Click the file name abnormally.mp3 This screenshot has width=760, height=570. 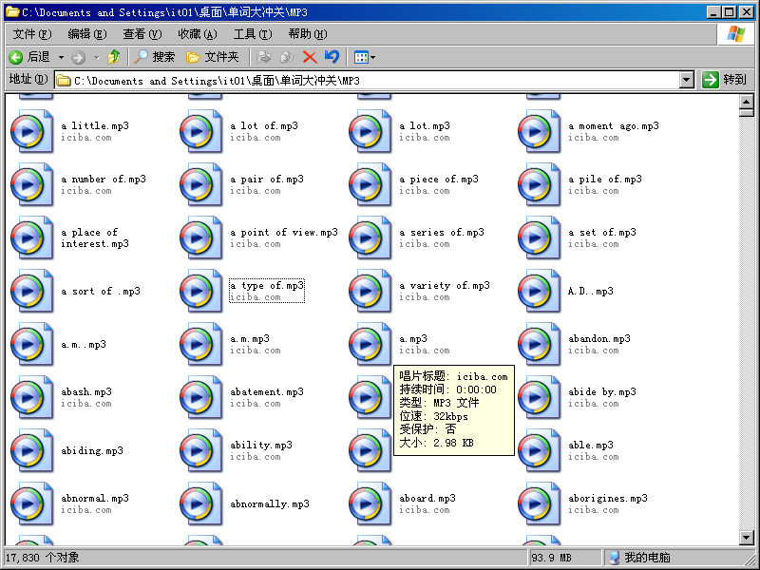point(270,504)
